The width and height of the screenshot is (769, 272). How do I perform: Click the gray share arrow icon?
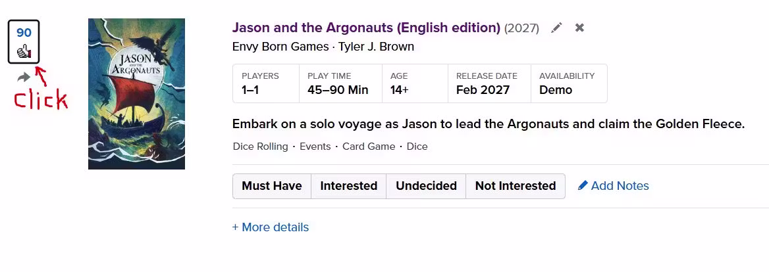pos(24,78)
